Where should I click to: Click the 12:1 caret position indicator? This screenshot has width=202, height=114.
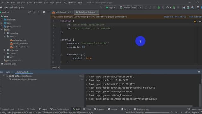[176, 113]
